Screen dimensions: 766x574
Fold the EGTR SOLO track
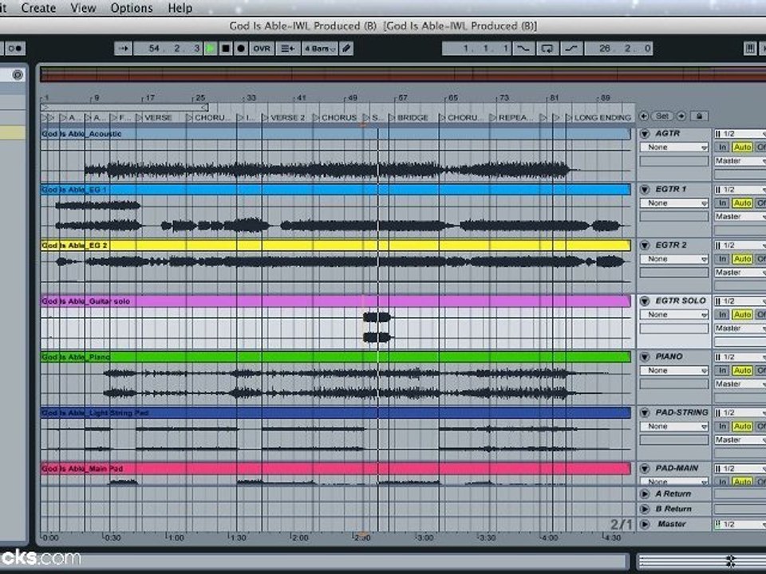(x=645, y=301)
